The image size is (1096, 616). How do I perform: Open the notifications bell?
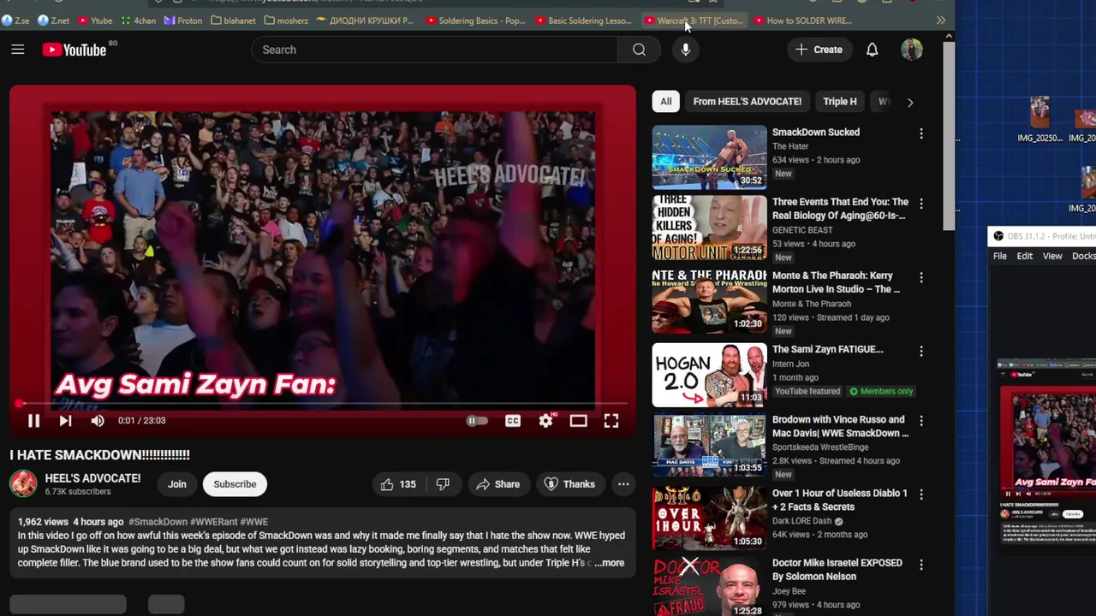(x=872, y=50)
